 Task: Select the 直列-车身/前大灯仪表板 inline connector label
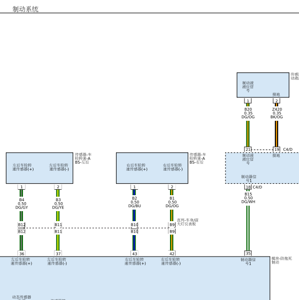[x=187, y=222]
